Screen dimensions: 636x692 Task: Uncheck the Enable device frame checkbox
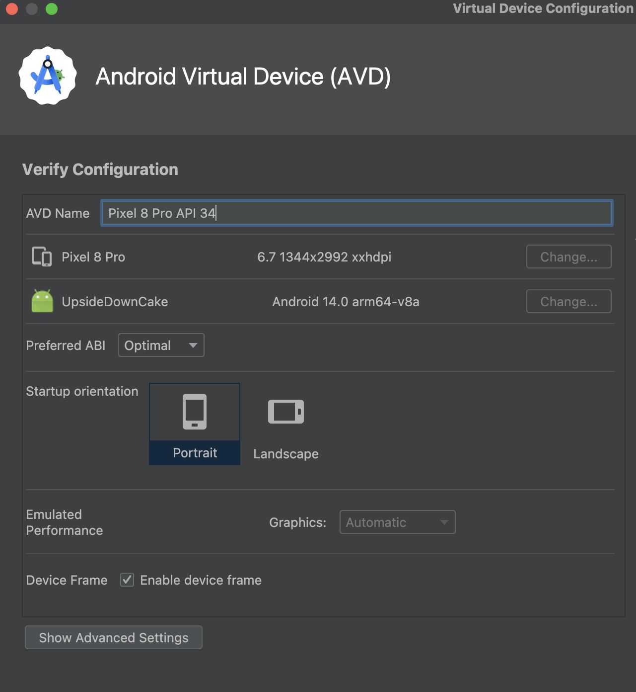pos(127,580)
